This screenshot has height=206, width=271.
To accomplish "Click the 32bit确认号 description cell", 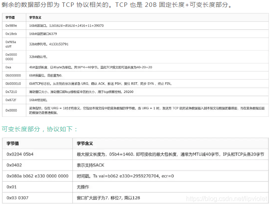I will click(x=147, y=57).
